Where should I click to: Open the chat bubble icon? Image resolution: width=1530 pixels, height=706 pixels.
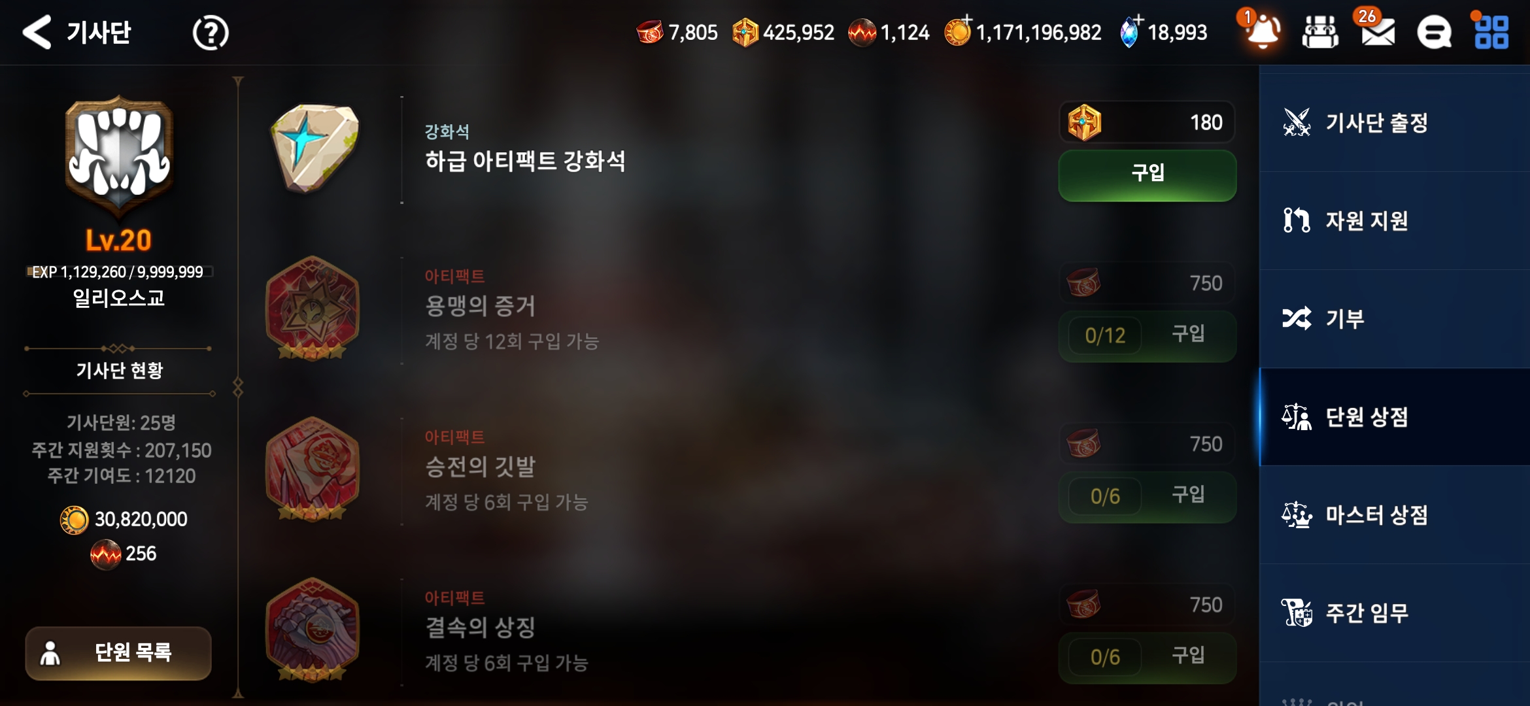[x=1434, y=32]
